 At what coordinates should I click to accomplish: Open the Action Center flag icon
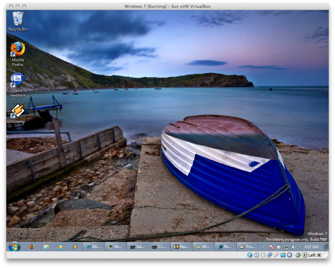click(x=271, y=247)
